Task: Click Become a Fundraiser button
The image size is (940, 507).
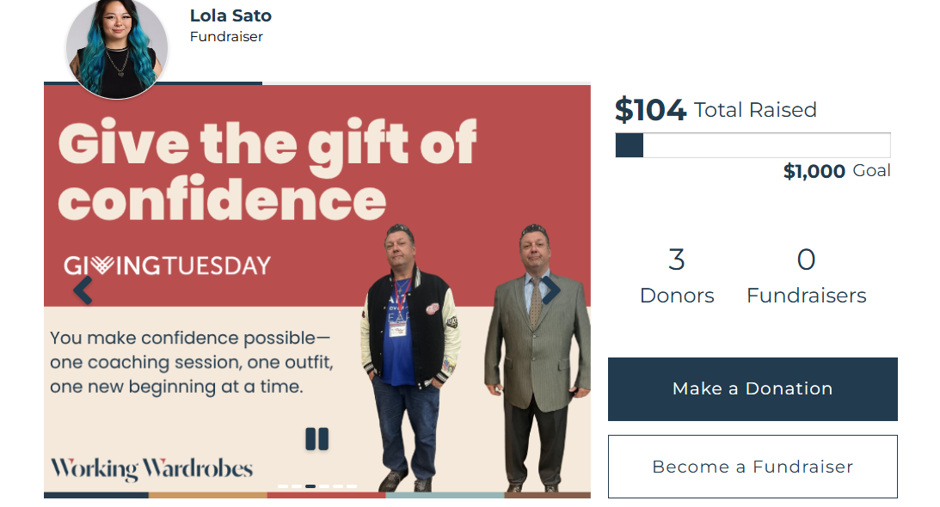Action: coord(753,467)
